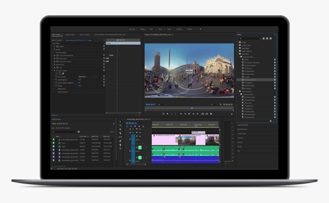Select the Pen tool in toolbar
329x203 pixels.
[x=120, y=141]
